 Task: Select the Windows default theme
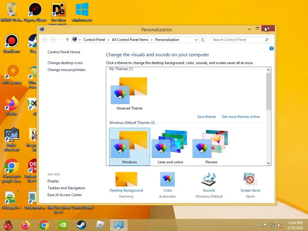point(129,147)
